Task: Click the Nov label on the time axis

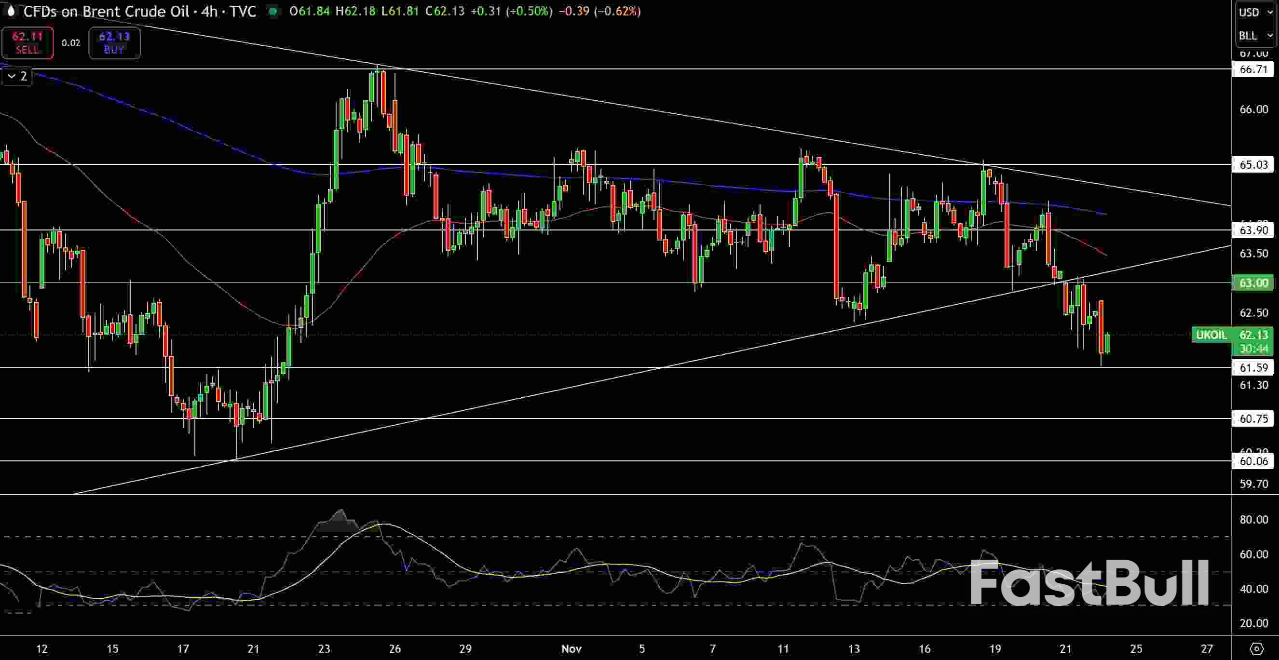Action: (571, 648)
